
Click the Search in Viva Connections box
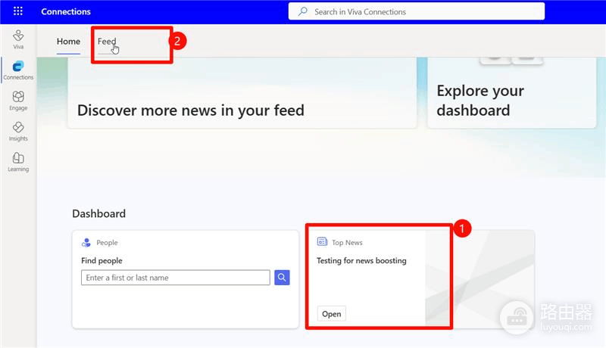[x=416, y=11]
